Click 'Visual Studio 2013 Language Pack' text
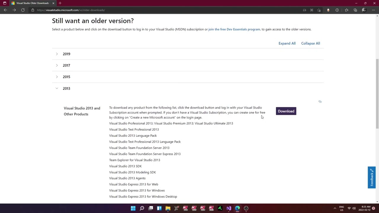 click(x=133, y=135)
